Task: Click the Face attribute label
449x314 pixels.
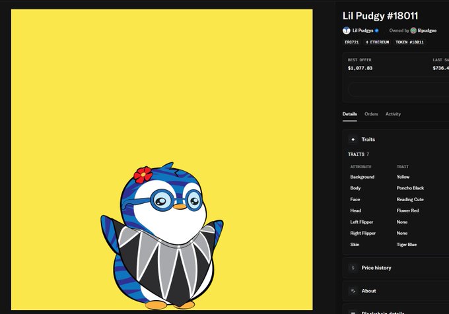Action: (x=355, y=200)
